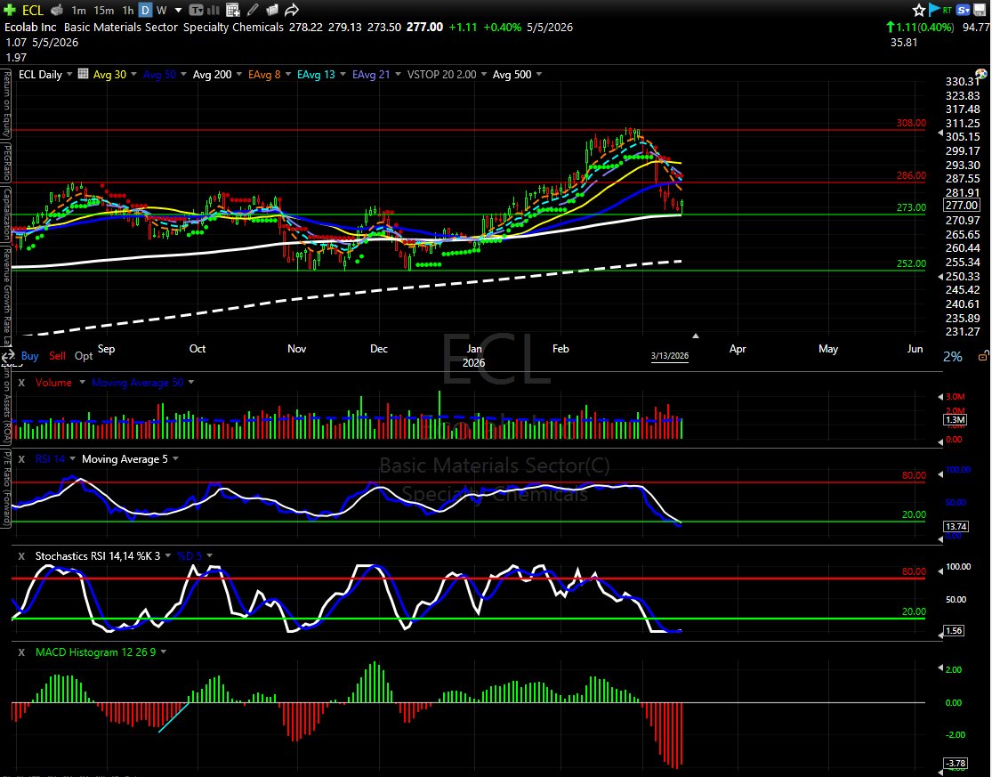Click the ECL ticker symbol box

33,10
